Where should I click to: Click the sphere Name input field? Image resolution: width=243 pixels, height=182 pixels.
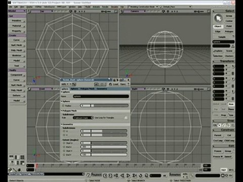point(101,97)
